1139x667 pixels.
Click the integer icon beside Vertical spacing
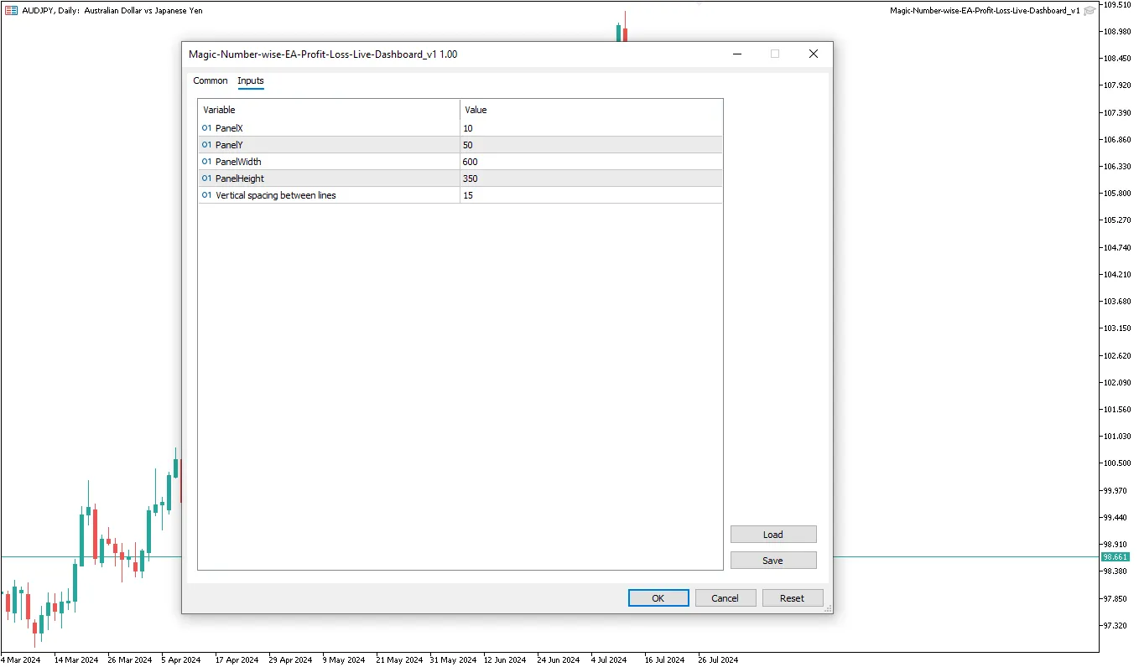click(x=206, y=195)
